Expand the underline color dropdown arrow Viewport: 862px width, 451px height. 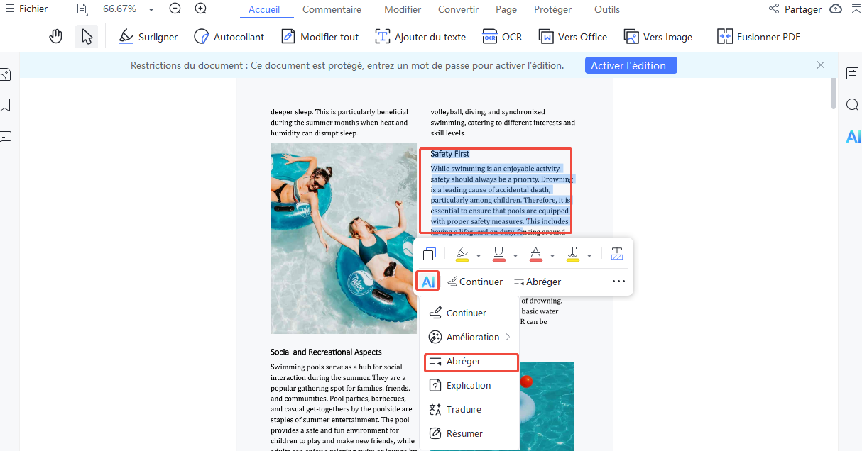515,255
